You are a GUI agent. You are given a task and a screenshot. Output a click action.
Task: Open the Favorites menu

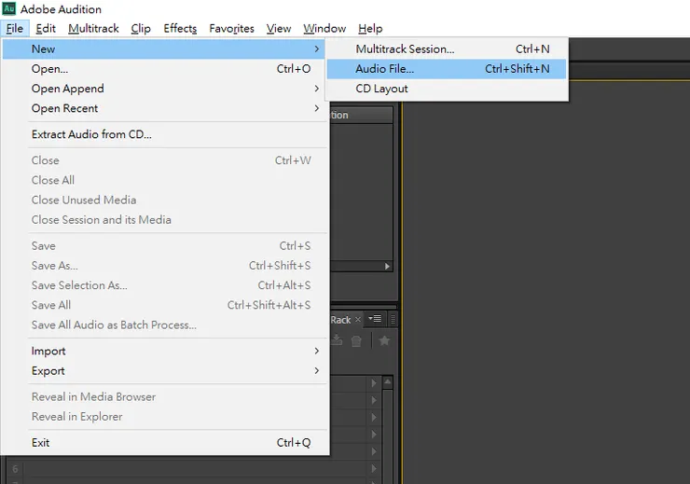tap(231, 29)
